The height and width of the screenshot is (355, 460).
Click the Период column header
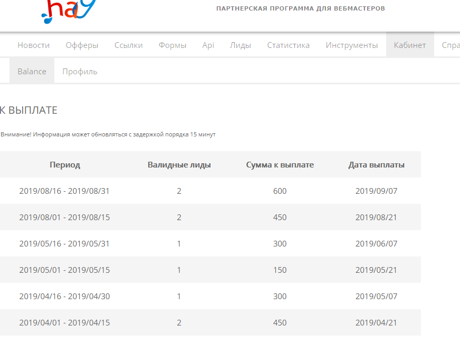pos(65,165)
